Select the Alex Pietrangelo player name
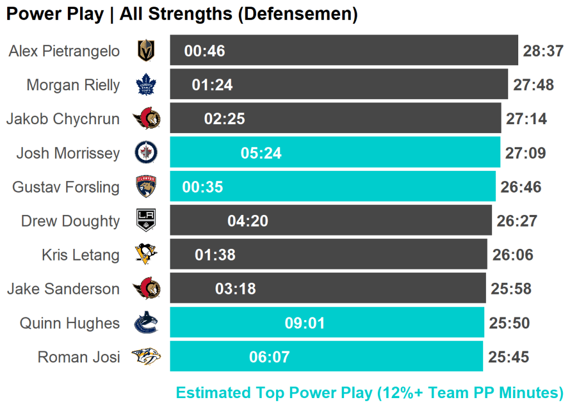Screen dimensions: 570x407 [x=64, y=51]
